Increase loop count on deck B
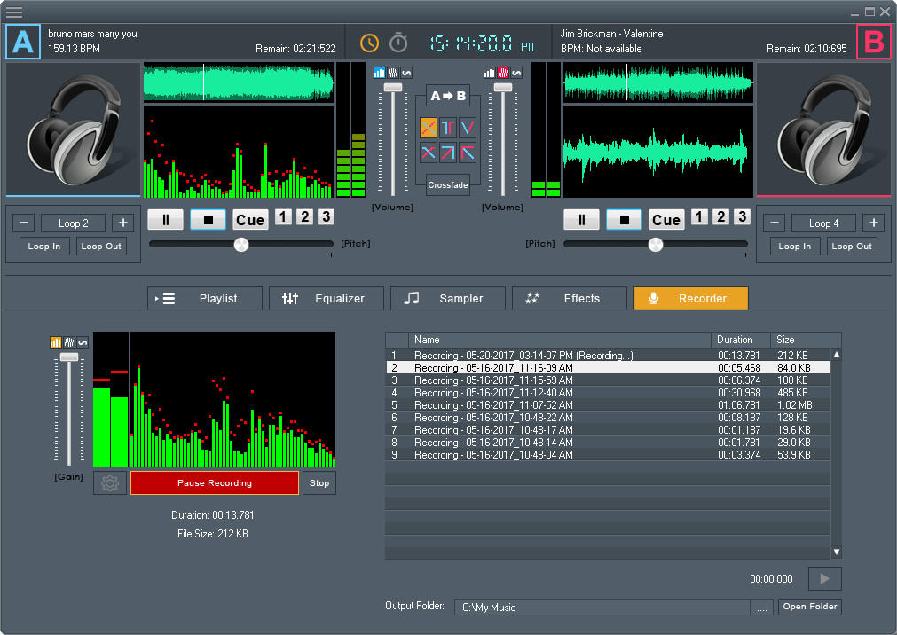 [x=873, y=223]
